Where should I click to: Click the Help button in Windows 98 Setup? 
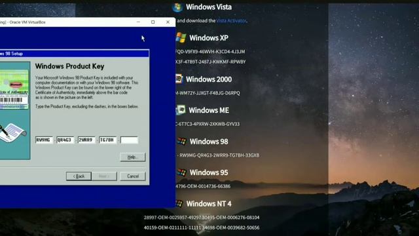133,157
